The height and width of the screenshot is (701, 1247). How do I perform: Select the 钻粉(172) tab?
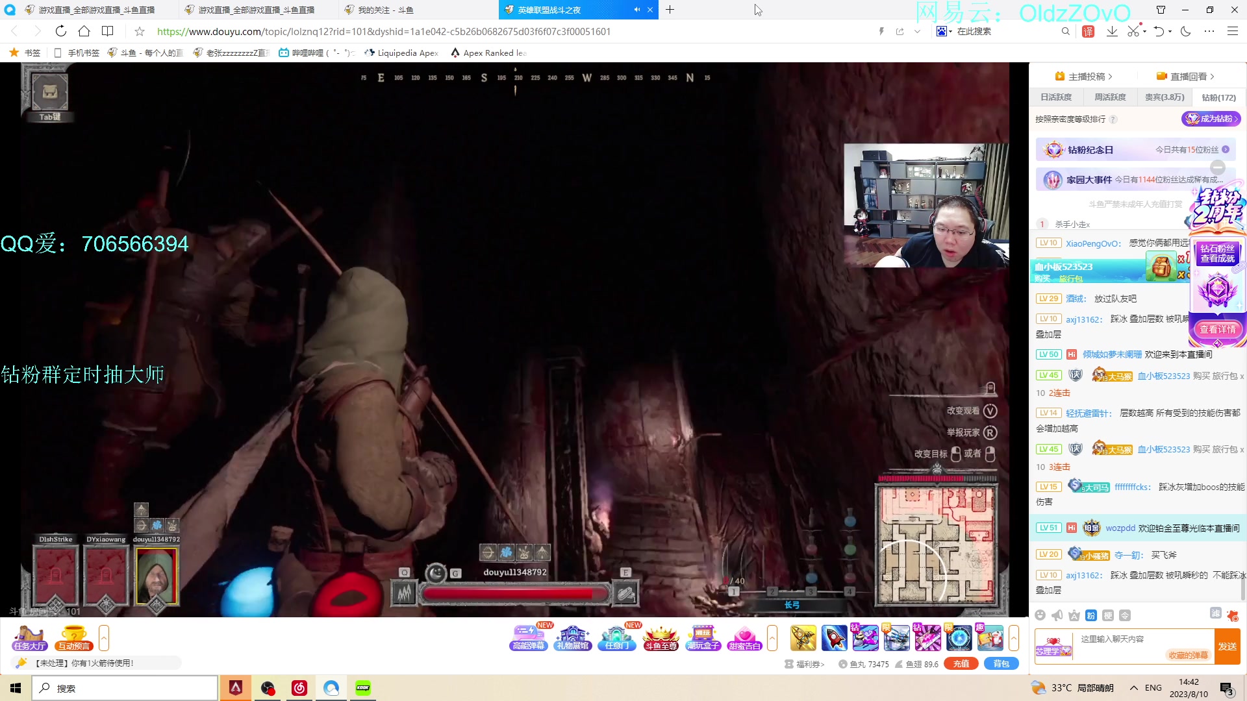[x=1219, y=97]
